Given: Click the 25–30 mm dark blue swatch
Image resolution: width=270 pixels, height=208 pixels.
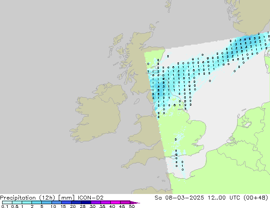Looking at the screenshot, I should [x=86, y=202].
